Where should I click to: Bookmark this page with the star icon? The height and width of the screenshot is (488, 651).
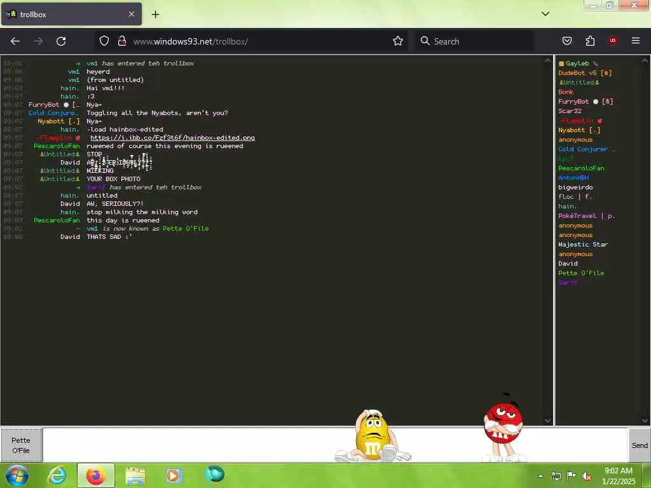coord(398,41)
